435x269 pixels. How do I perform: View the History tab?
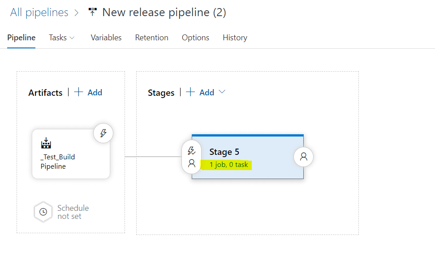pos(235,38)
